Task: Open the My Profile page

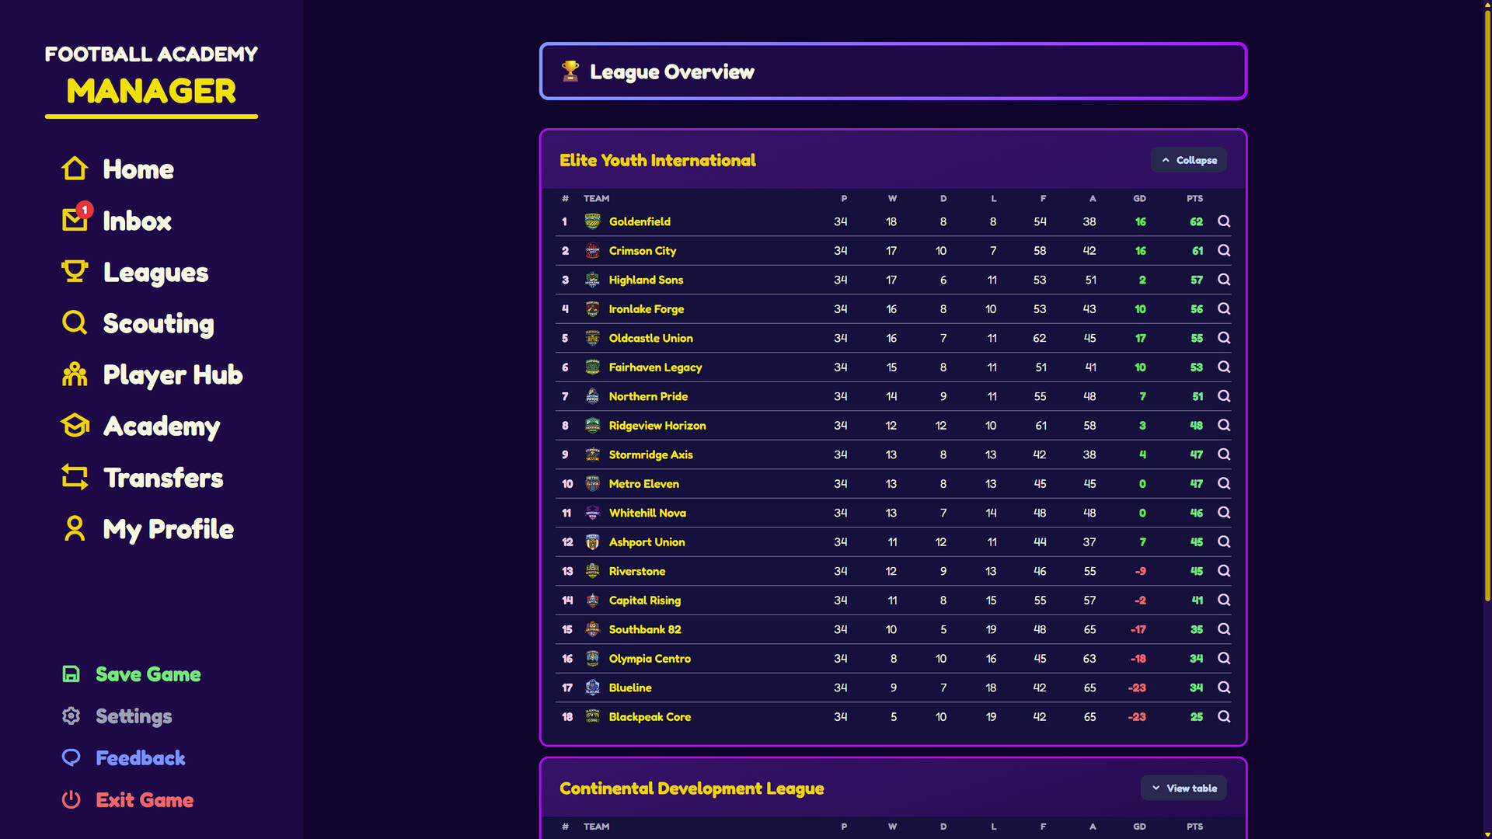Action: coord(168,529)
